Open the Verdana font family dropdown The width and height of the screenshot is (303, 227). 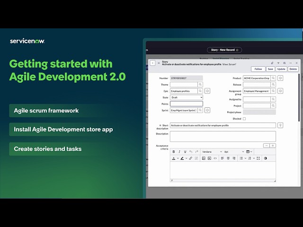pyautogui.click(x=212, y=152)
